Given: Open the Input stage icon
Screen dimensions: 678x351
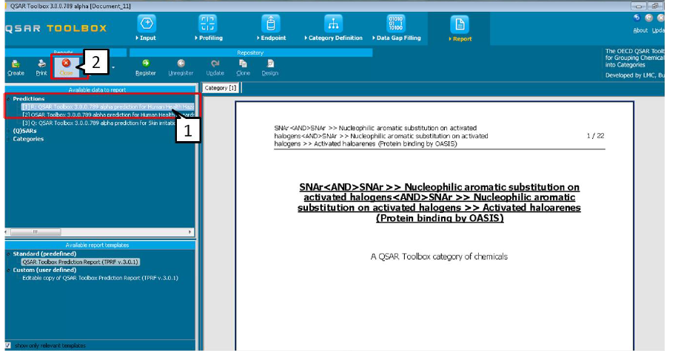Looking at the screenshot, I should [147, 24].
